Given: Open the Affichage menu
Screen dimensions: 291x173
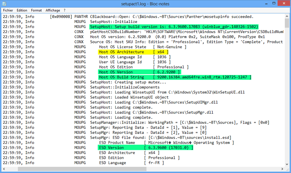Looking at the screenshot, I should coord(53,11).
